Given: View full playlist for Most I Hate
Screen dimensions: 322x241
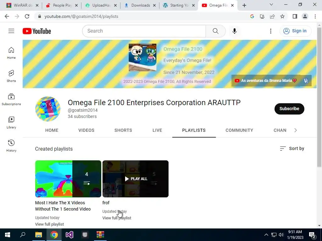Looking at the screenshot, I should click(49, 224).
